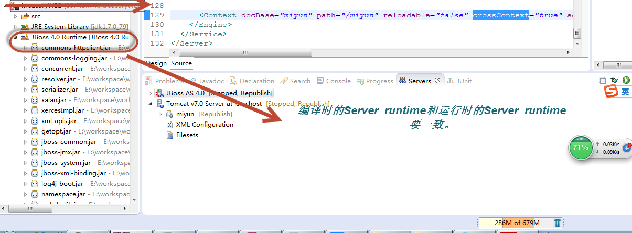Click docBase="miyun" attribute text

pyautogui.click(x=277, y=15)
